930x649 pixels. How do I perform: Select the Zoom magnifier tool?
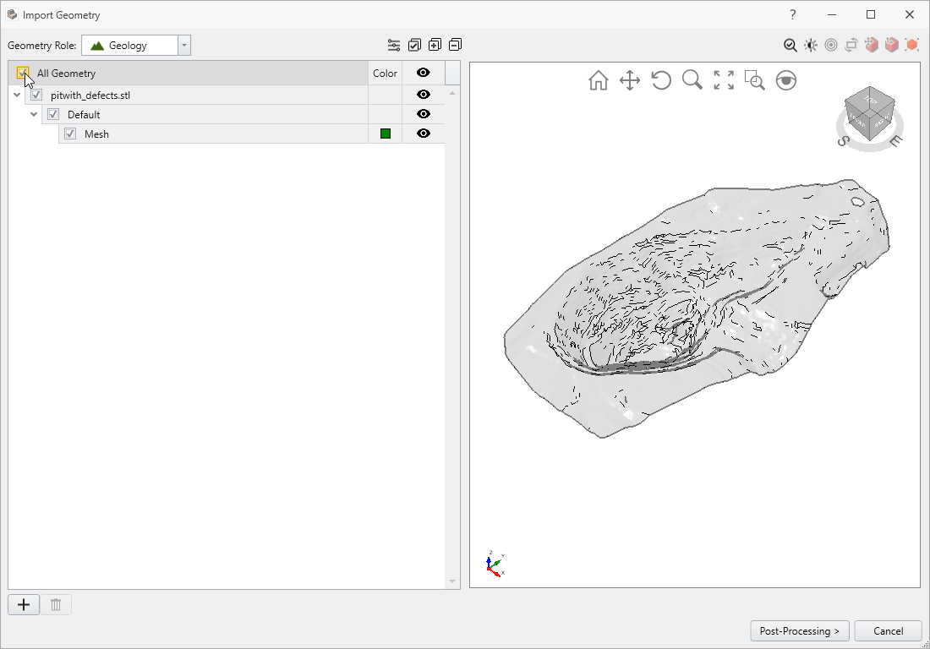tap(692, 80)
